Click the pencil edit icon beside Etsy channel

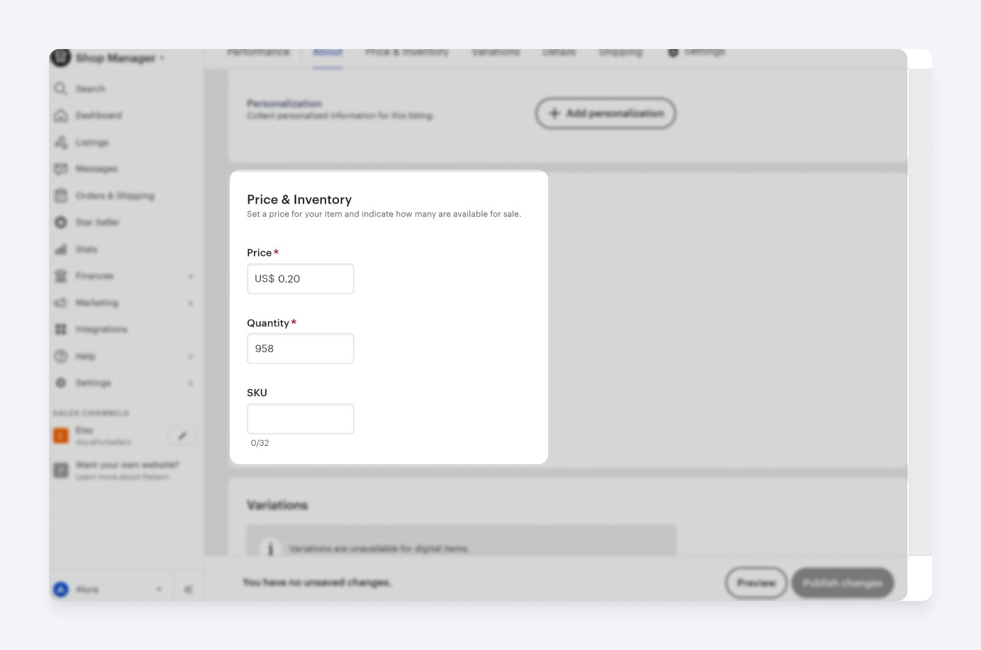click(x=182, y=436)
